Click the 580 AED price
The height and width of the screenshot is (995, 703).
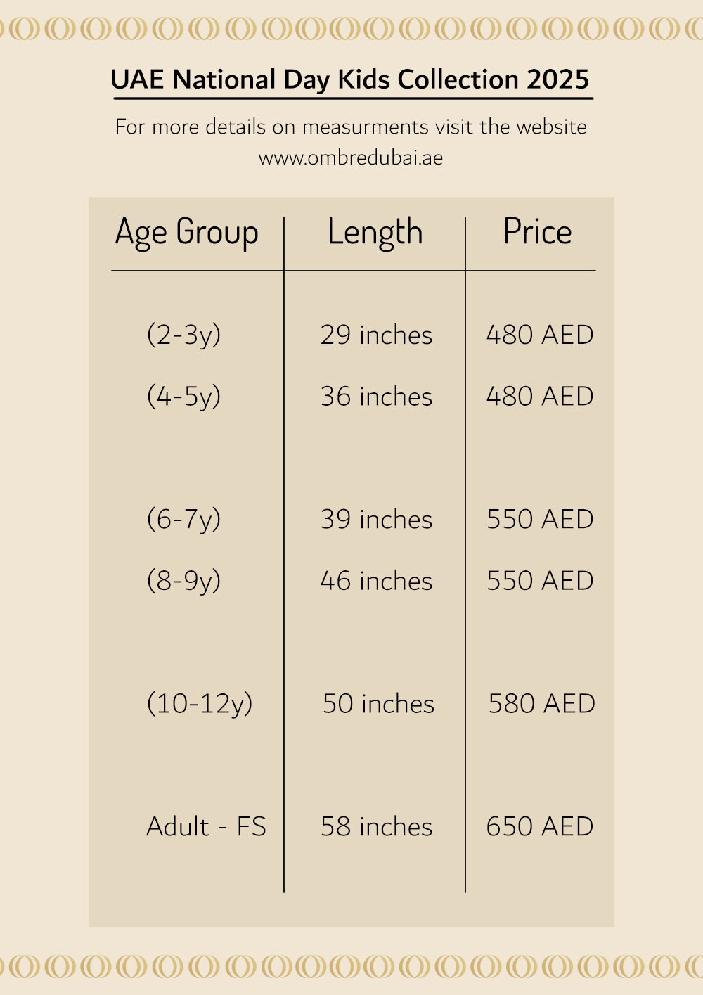(541, 704)
